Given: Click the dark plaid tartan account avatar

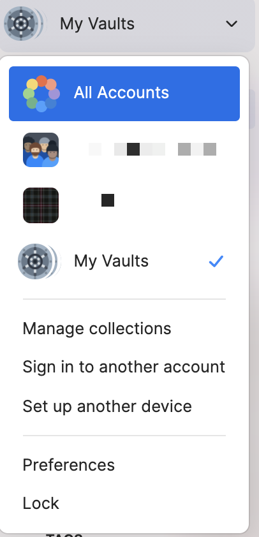Looking at the screenshot, I should pos(41,205).
